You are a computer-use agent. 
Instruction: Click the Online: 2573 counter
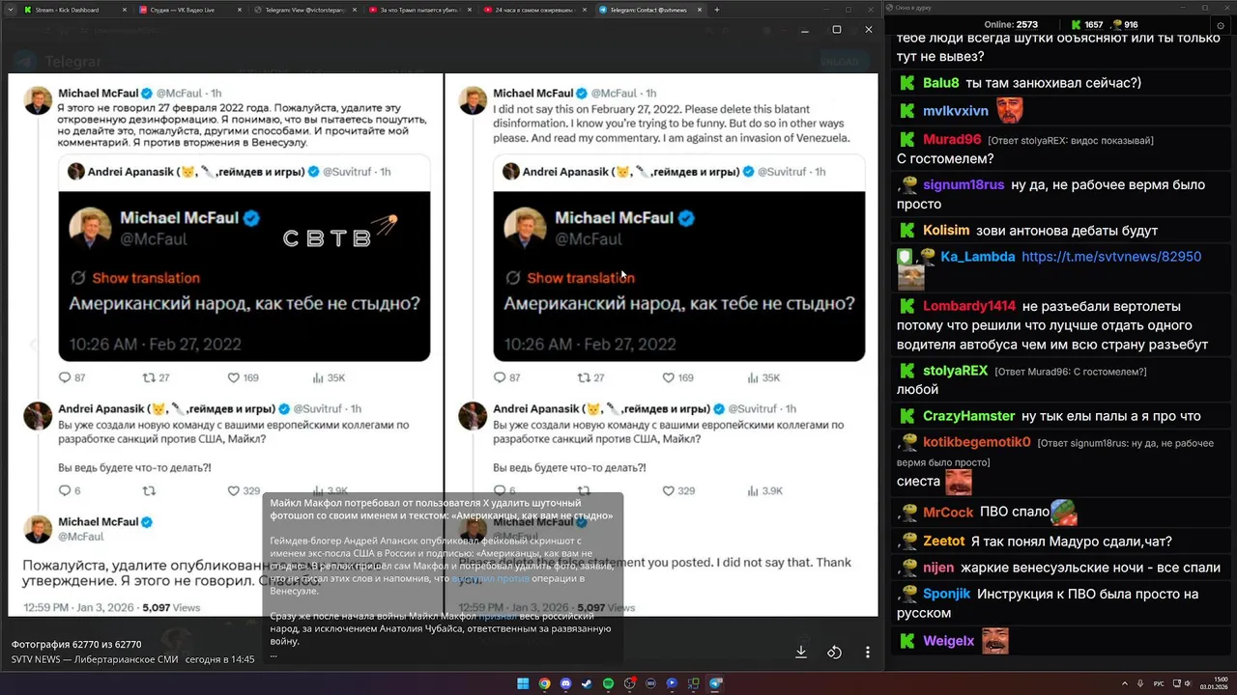[1011, 25]
